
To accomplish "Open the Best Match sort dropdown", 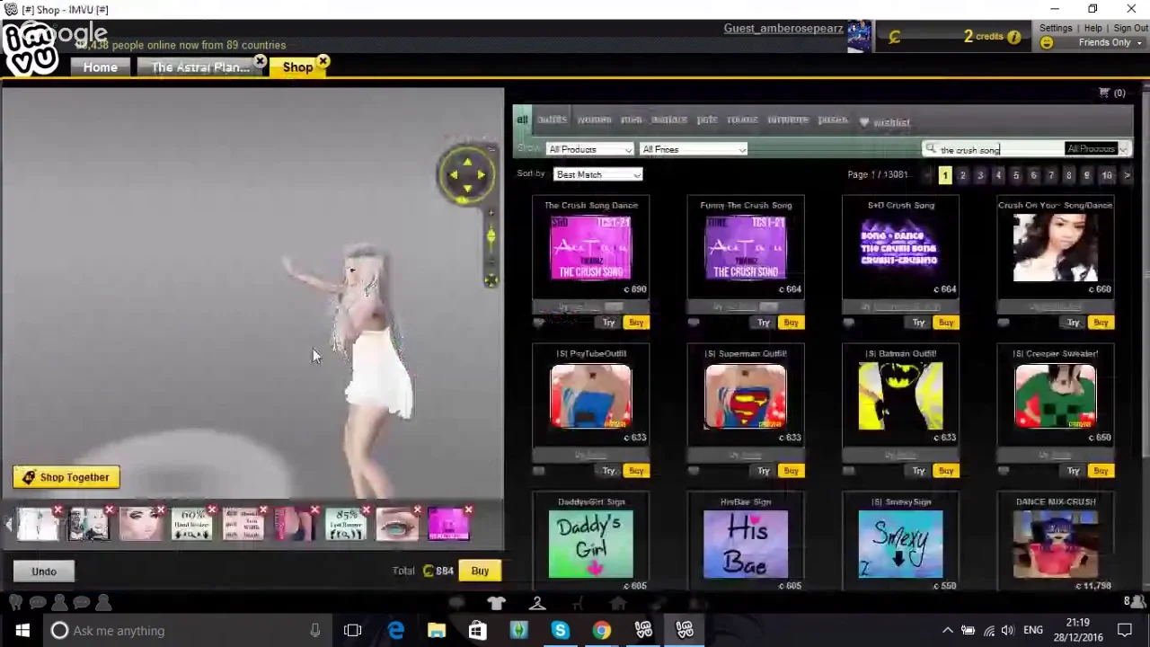I will click(x=597, y=174).
